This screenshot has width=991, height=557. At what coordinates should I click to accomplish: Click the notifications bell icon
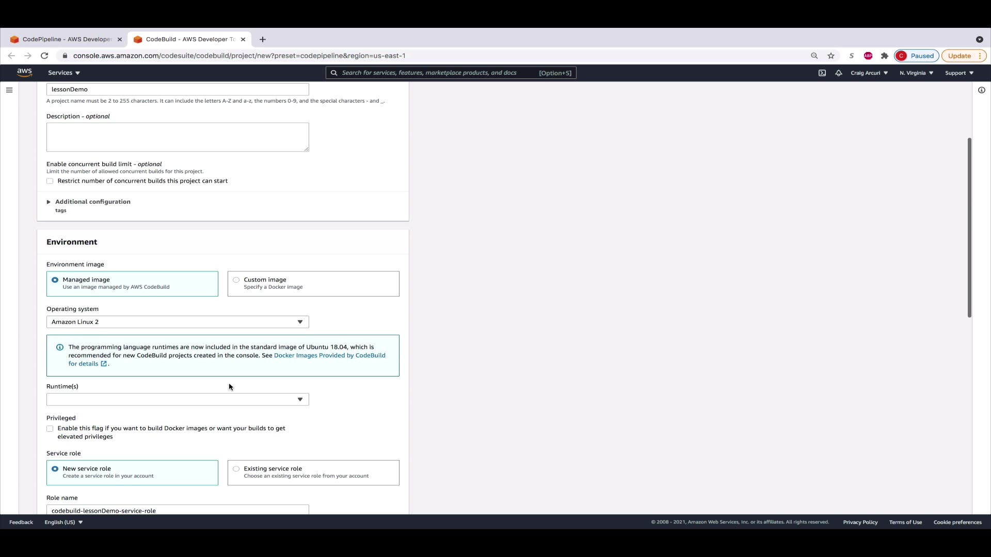[839, 73]
